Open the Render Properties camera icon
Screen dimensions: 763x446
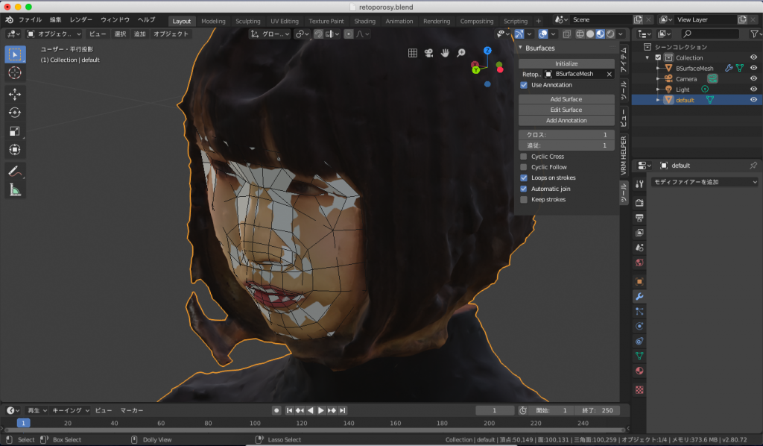(639, 202)
